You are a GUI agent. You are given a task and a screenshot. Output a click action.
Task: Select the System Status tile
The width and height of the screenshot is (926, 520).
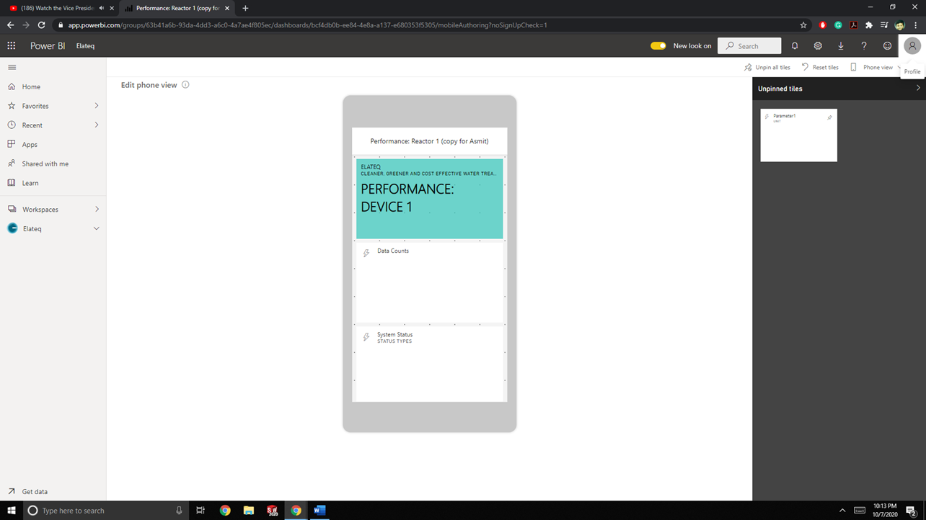(429, 364)
